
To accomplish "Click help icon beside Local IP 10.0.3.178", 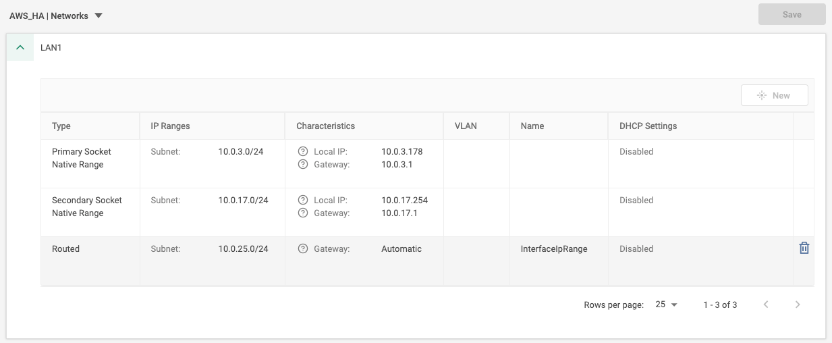I will coord(303,152).
